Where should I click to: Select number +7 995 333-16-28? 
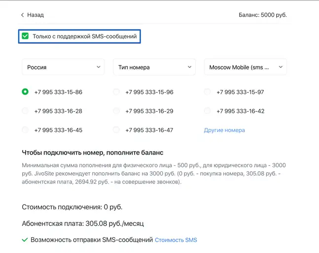coord(25,111)
